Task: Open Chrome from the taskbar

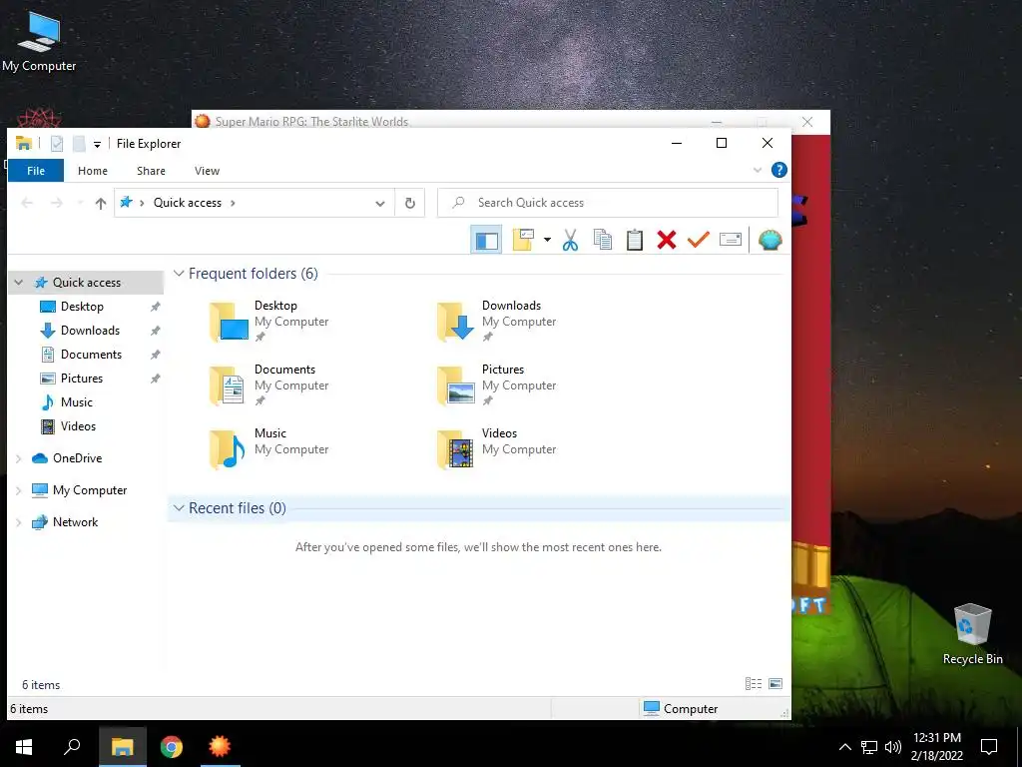Action: click(x=172, y=747)
